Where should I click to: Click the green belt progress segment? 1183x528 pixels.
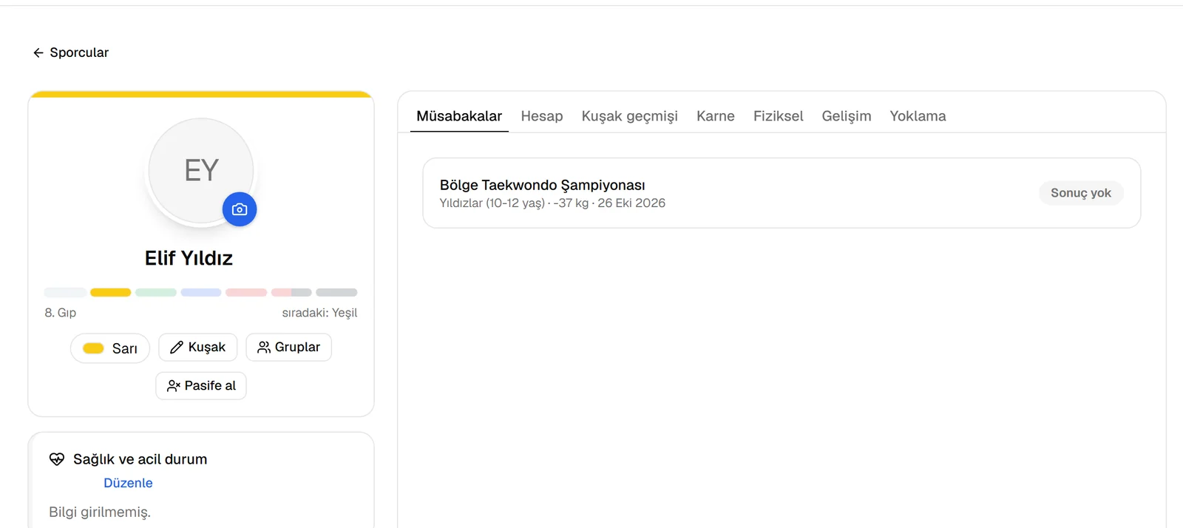click(155, 293)
